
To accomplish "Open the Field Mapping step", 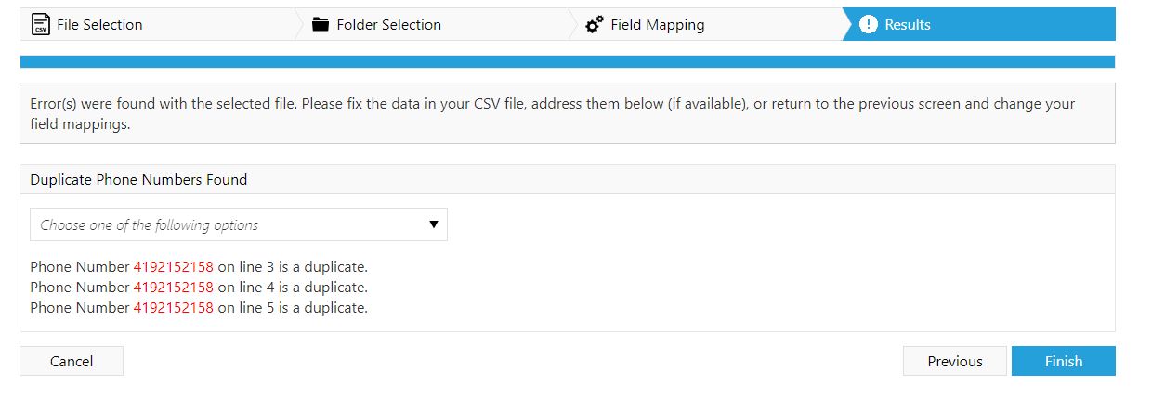I will click(658, 25).
